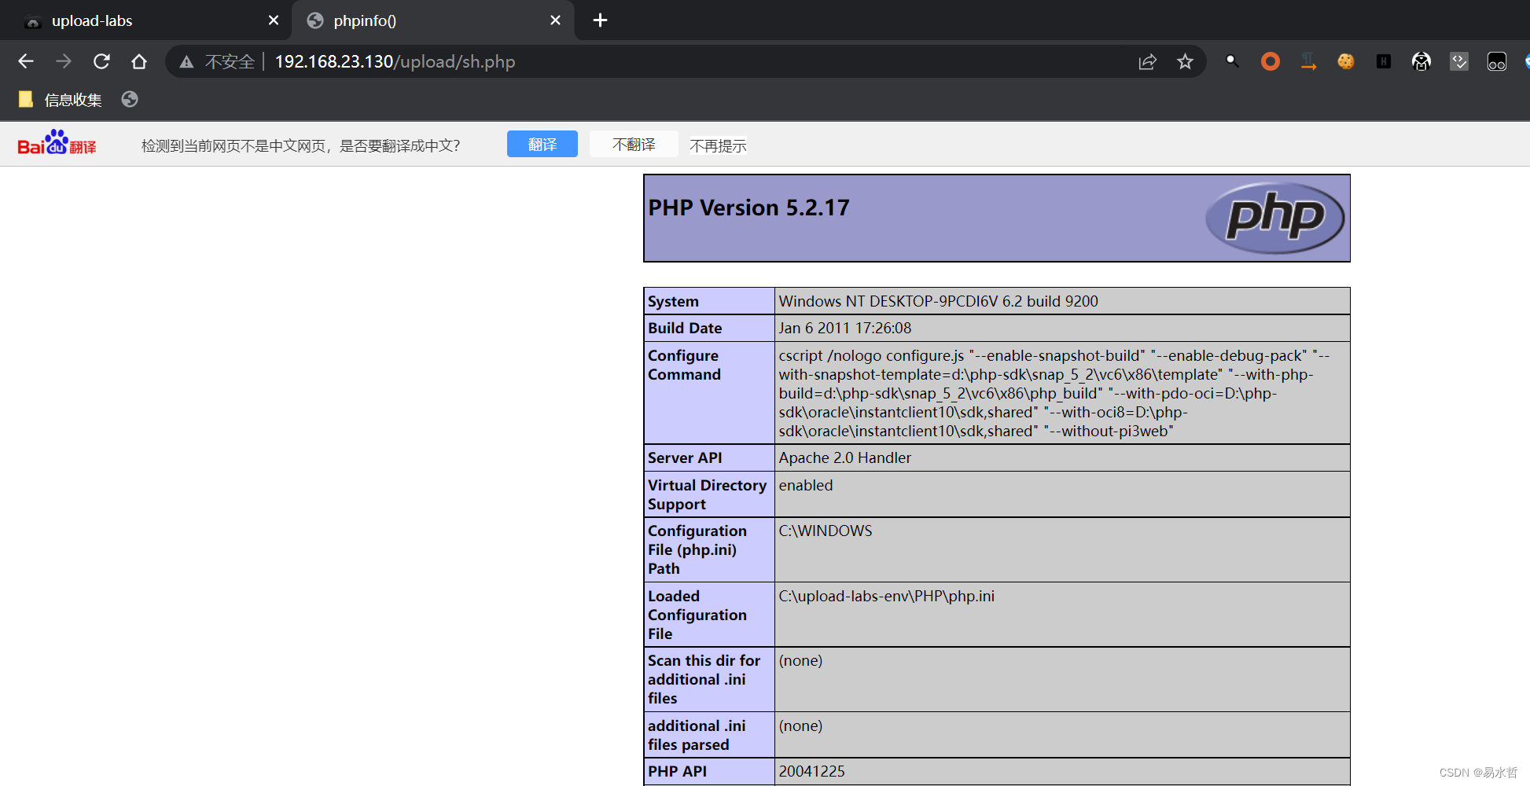Select the PHP API label

point(709,771)
